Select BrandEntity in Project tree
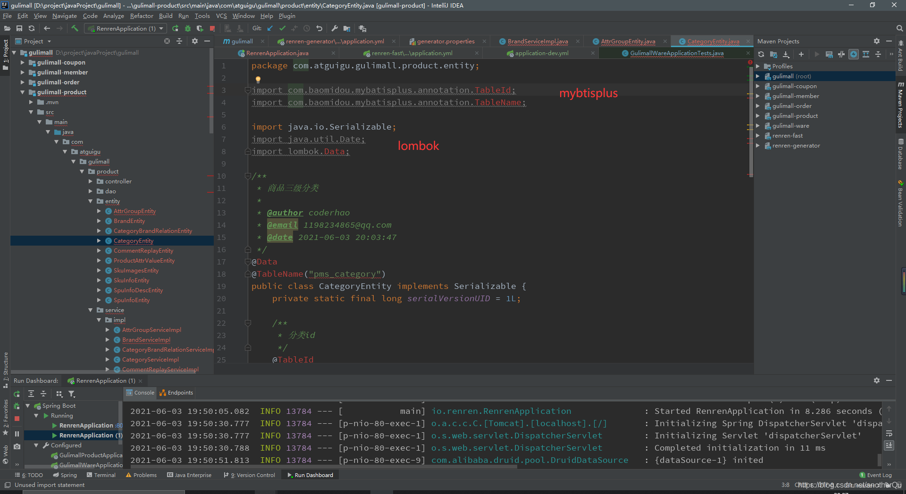 (129, 221)
